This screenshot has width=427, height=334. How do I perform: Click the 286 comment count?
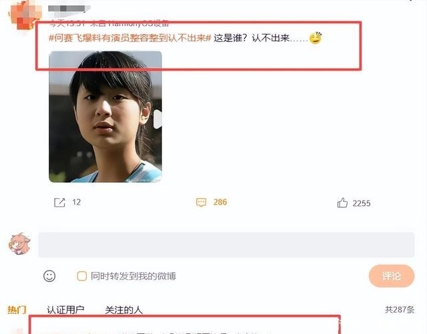[x=220, y=202]
